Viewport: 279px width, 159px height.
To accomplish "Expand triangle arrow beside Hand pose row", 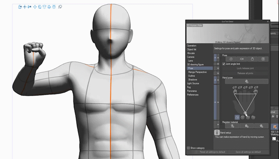I will [x=218, y=80].
